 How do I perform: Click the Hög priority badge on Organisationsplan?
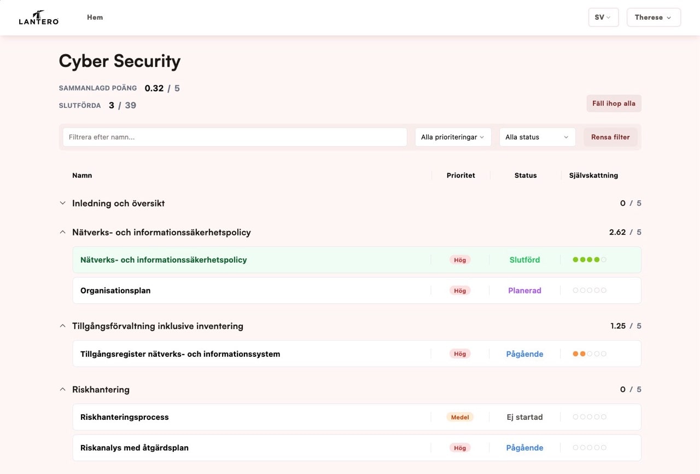tap(460, 291)
